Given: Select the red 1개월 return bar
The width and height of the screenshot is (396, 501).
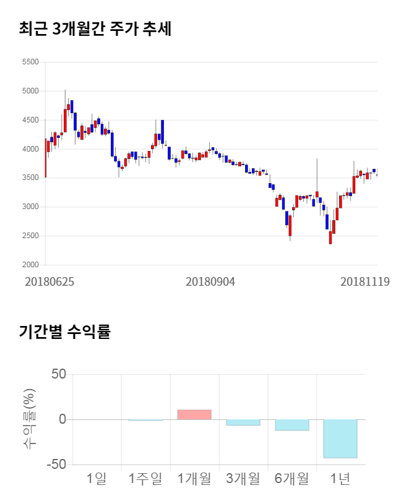Looking at the screenshot, I should click(194, 414).
